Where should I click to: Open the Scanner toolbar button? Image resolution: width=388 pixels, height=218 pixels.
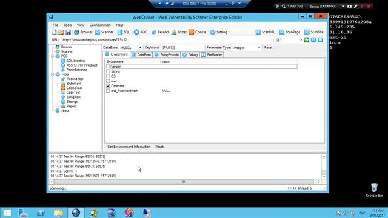[104, 32]
